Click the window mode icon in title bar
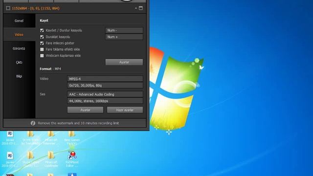Screen dimensions: 313x176 (141, 8)
